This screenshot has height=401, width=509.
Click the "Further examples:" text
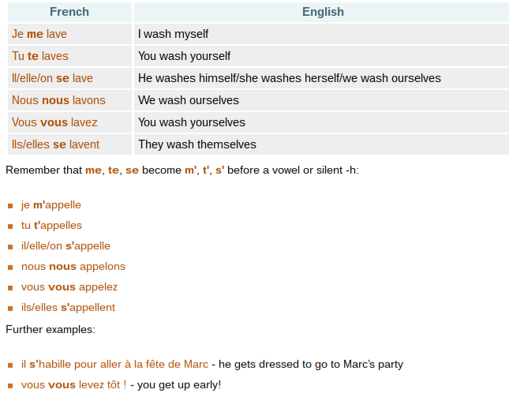coord(51,329)
